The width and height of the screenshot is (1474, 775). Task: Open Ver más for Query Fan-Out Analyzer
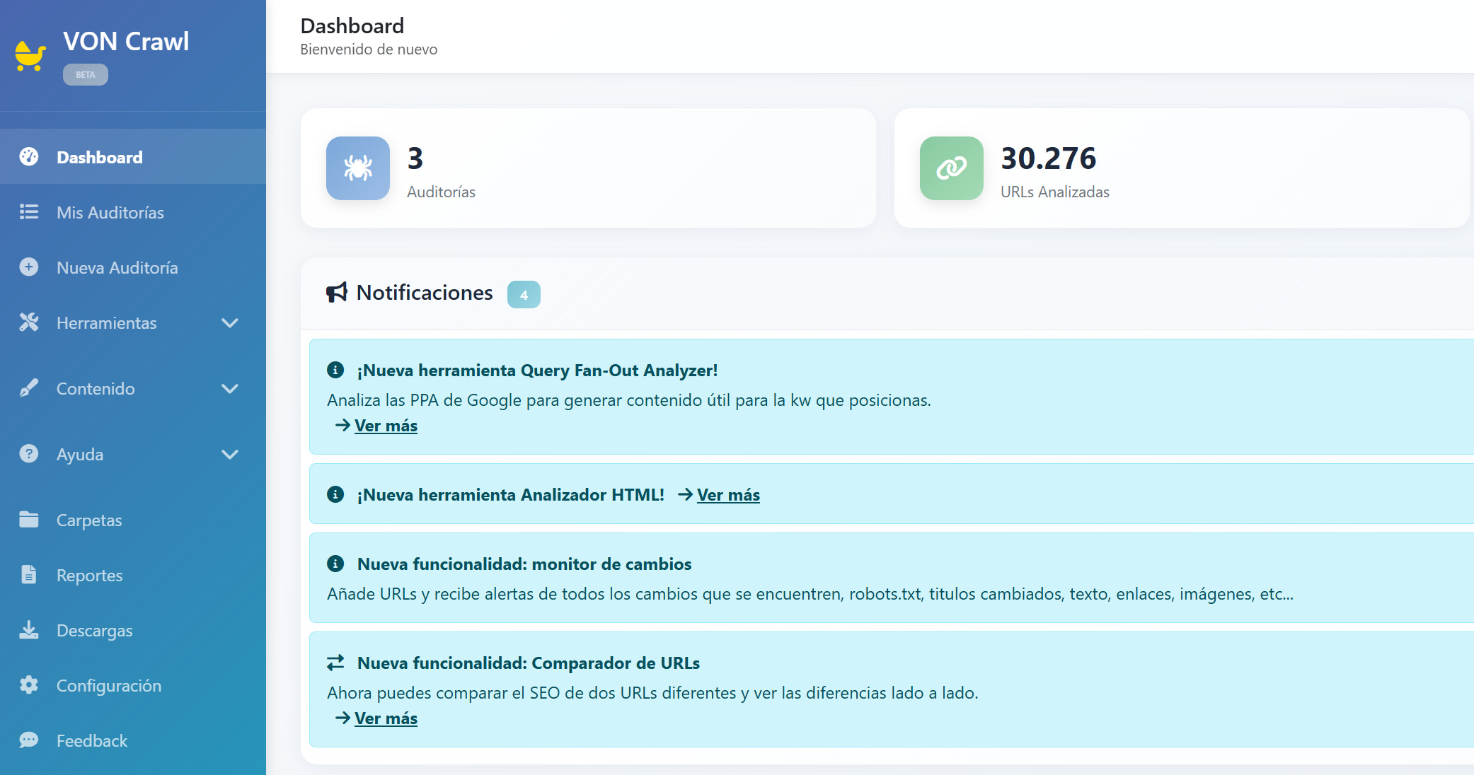click(386, 426)
